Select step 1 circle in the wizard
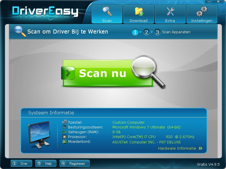The height and width of the screenshot is (169, 226). [x=135, y=32]
